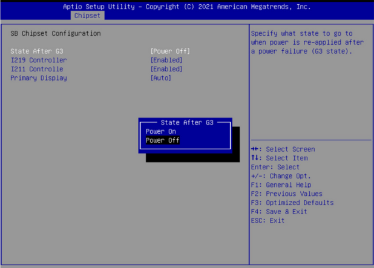374x268 pixels.
Task: Open the Chipset tab
Action: tap(88, 16)
